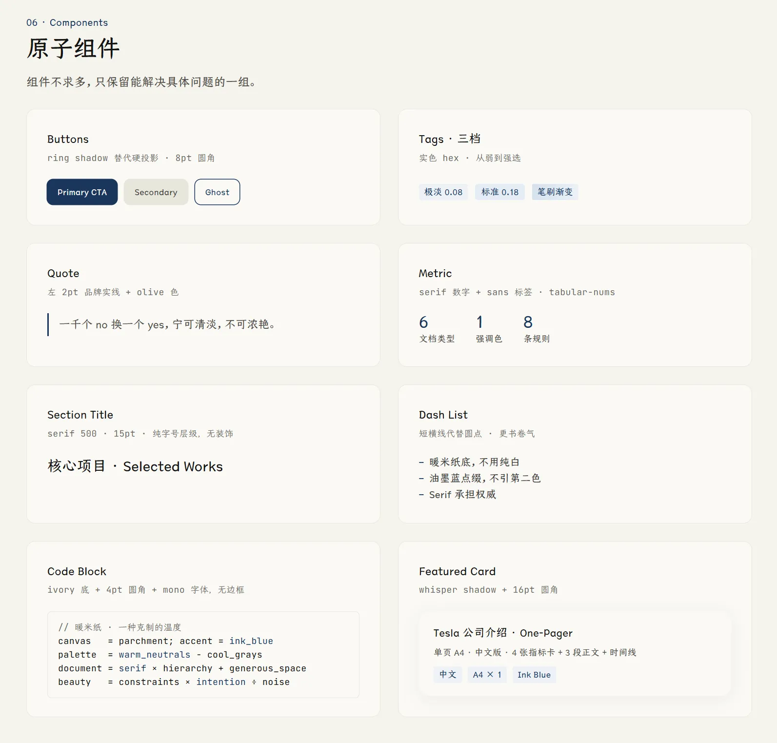Click the 中文 tag in Featured Card
This screenshot has width=777, height=743.
click(448, 675)
